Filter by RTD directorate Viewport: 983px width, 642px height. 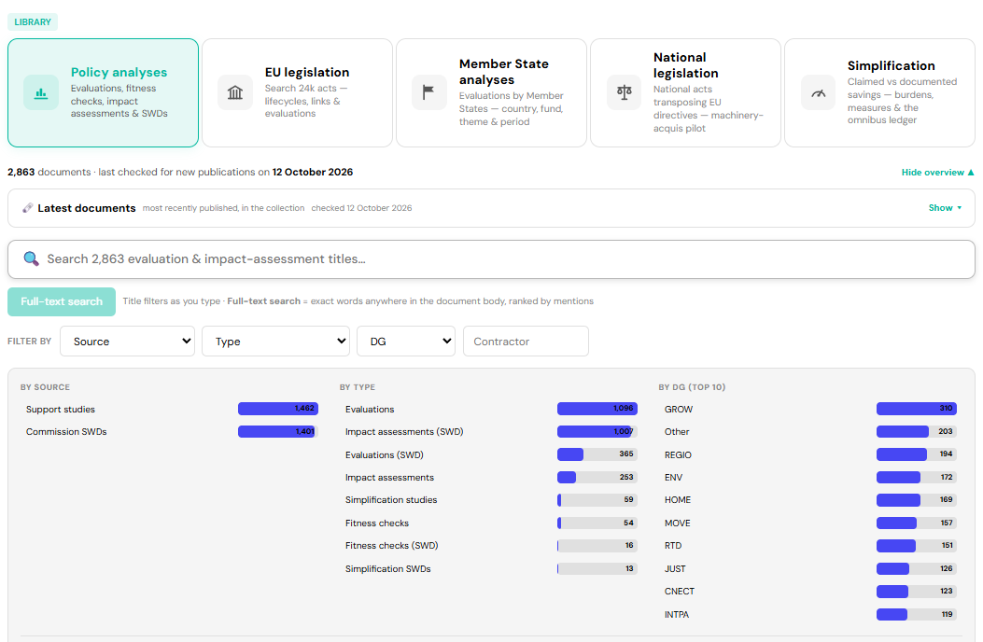click(x=808, y=546)
